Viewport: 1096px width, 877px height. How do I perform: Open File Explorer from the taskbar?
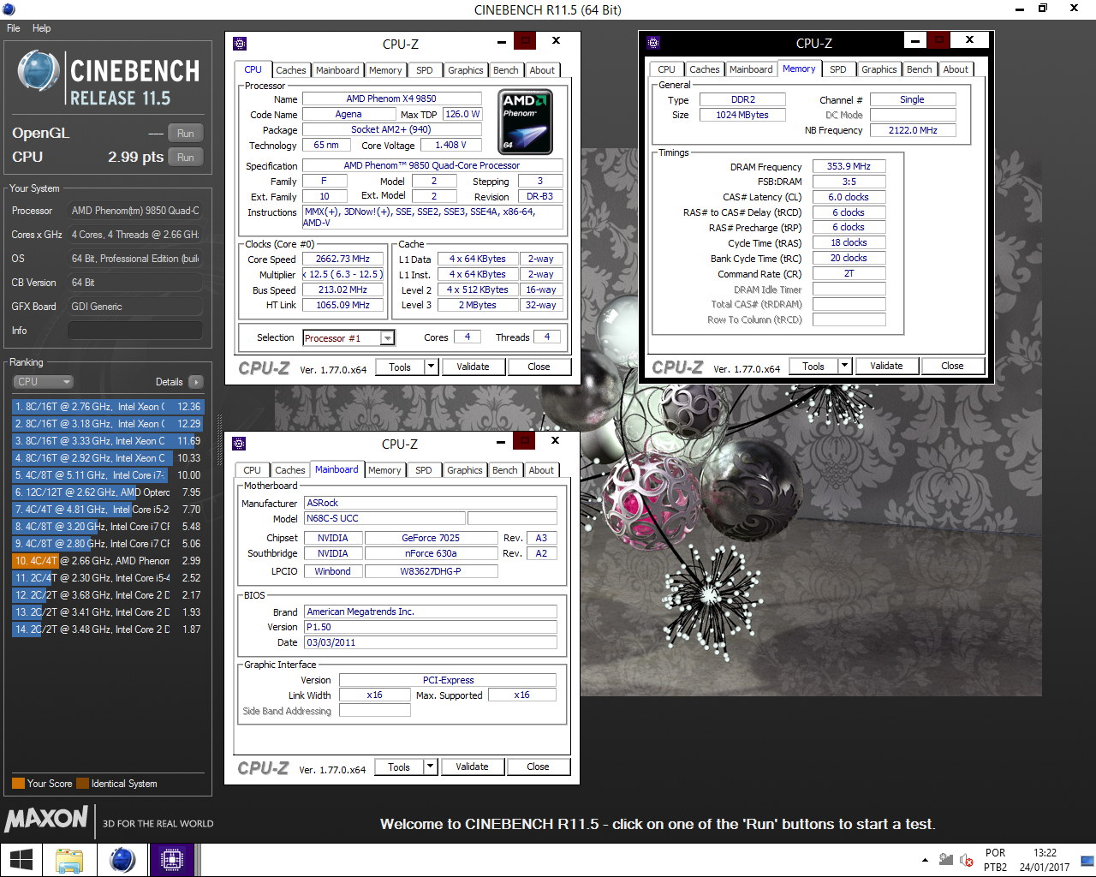click(x=69, y=860)
